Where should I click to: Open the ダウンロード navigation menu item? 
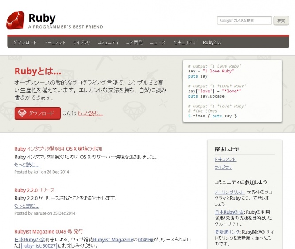pyautogui.click(x=25, y=42)
